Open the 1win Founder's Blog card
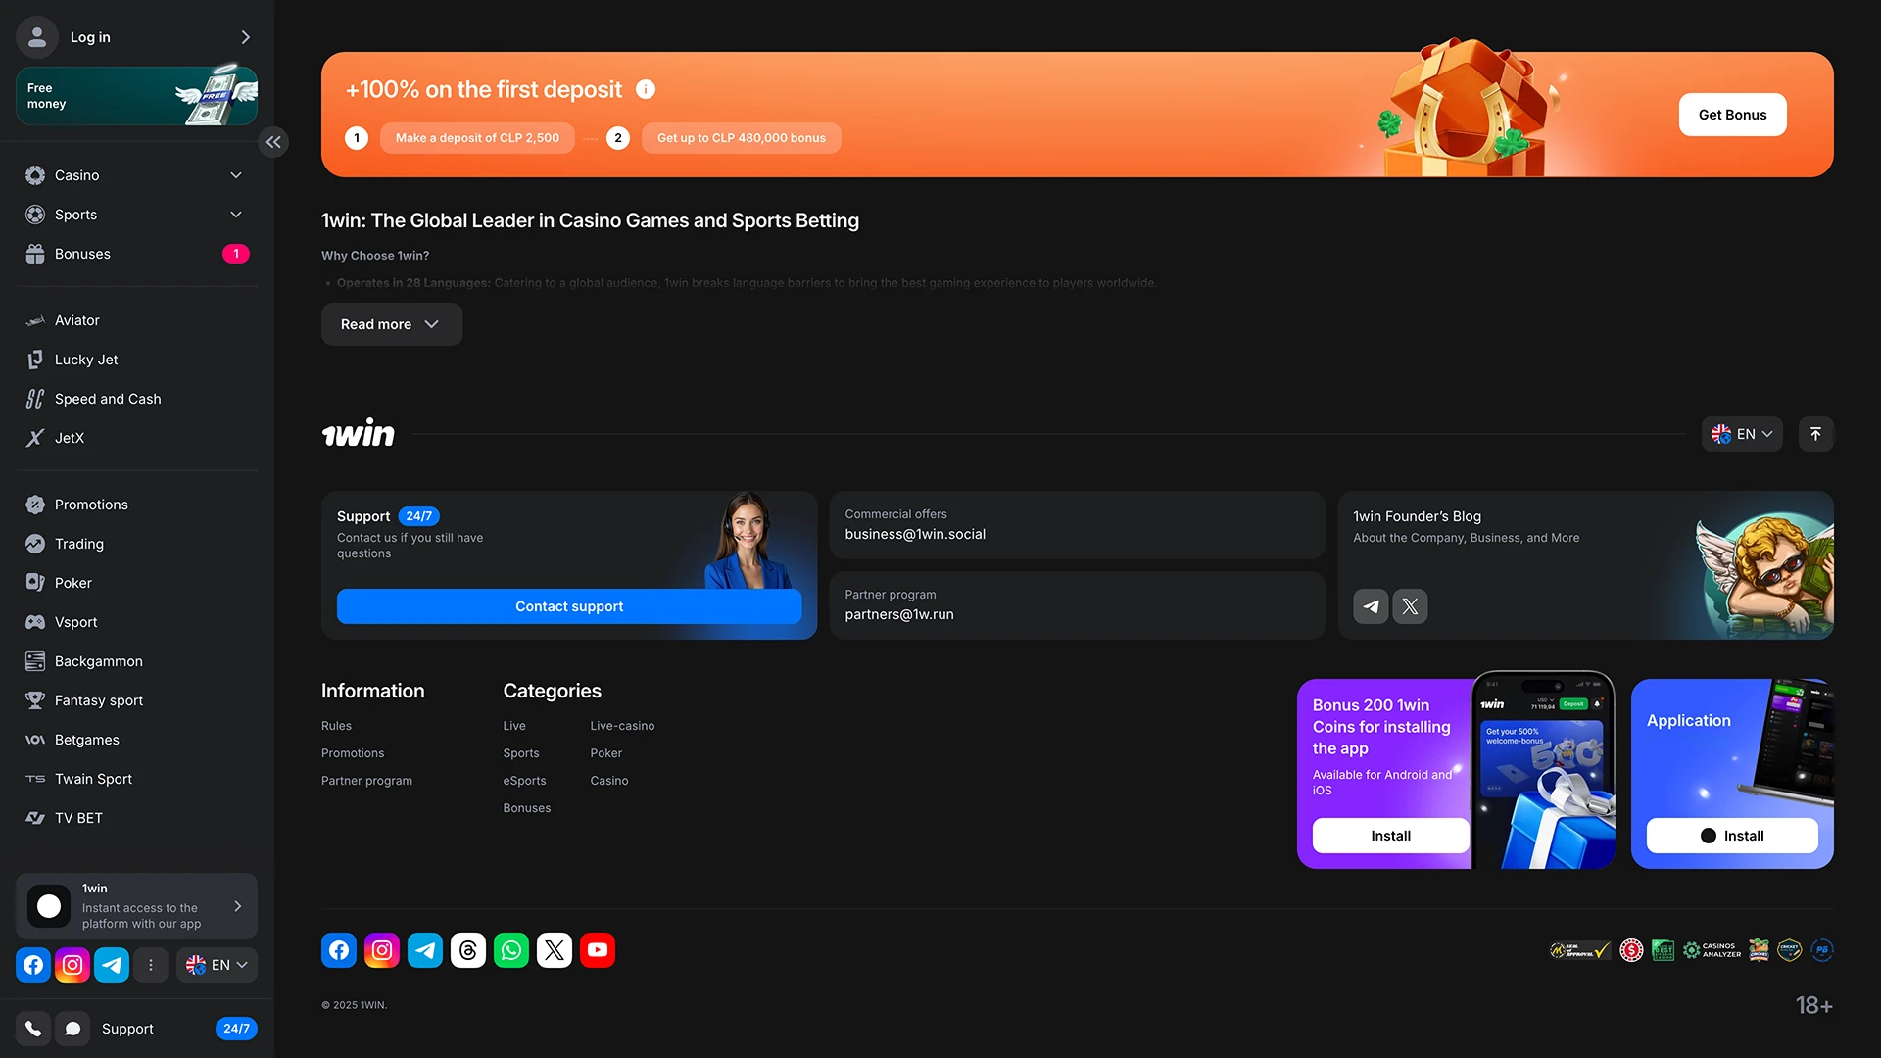This screenshot has width=1881, height=1058. (x=1585, y=565)
